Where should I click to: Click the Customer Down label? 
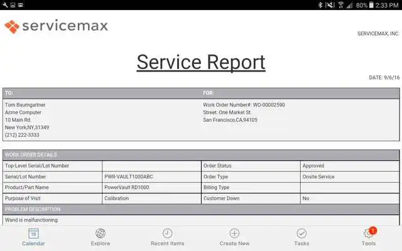pyautogui.click(x=222, y=198)
